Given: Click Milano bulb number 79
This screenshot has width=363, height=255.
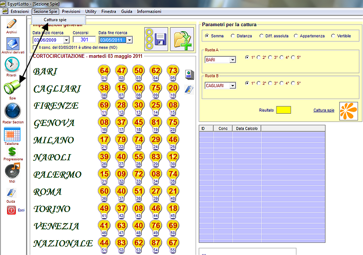Looking at the screenshot, I should (x=121, y=141).
